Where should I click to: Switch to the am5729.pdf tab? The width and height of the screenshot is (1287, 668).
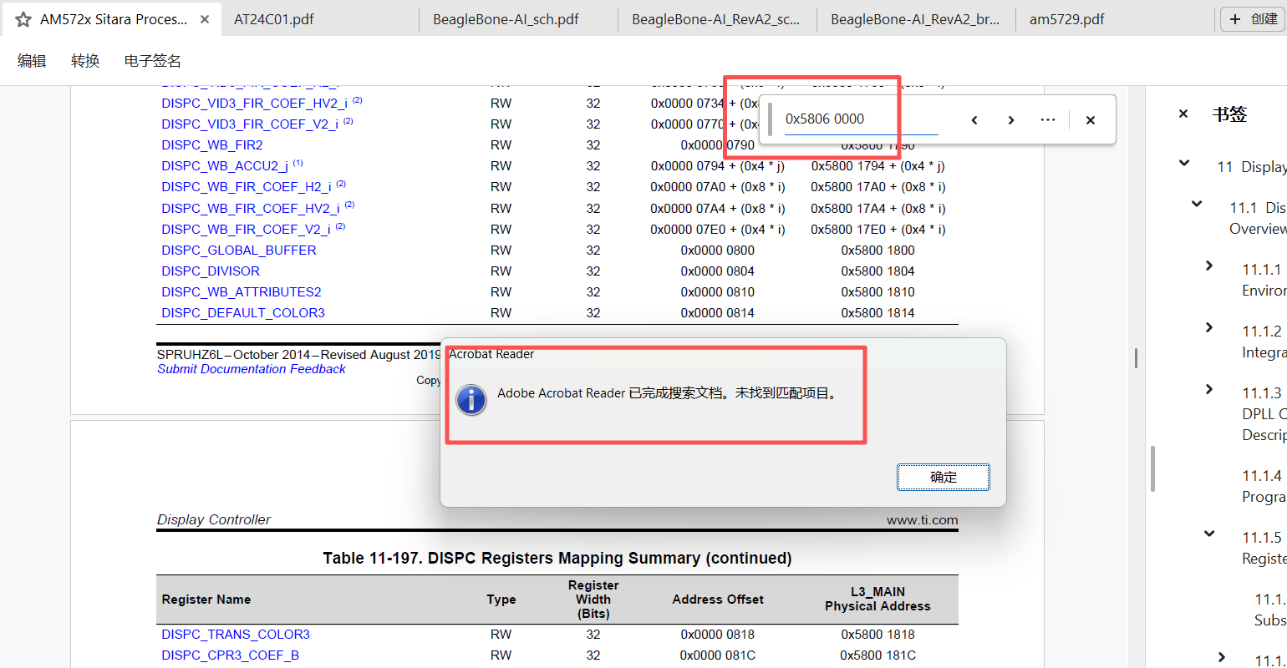(x=1067, y=19)
